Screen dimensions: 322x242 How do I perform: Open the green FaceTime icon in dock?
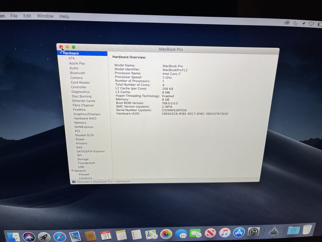(195, 234)
